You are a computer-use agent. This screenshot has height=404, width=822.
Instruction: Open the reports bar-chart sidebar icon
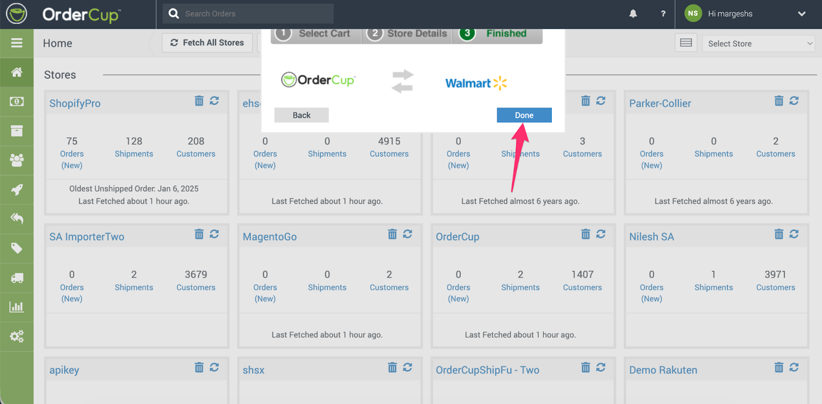tap(16, 307)
